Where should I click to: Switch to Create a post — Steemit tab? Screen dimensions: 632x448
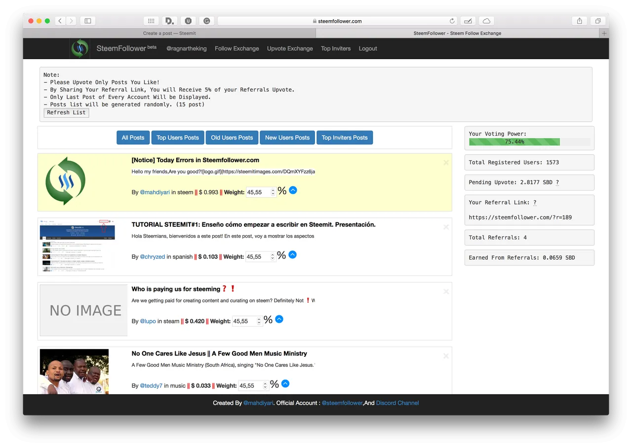[x=169, y=33]
